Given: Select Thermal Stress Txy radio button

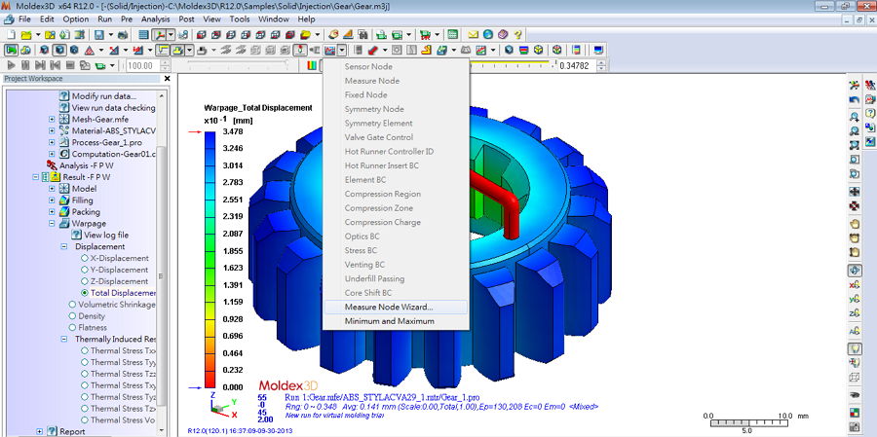Looking at the screenshot, I should pos(85,385).
